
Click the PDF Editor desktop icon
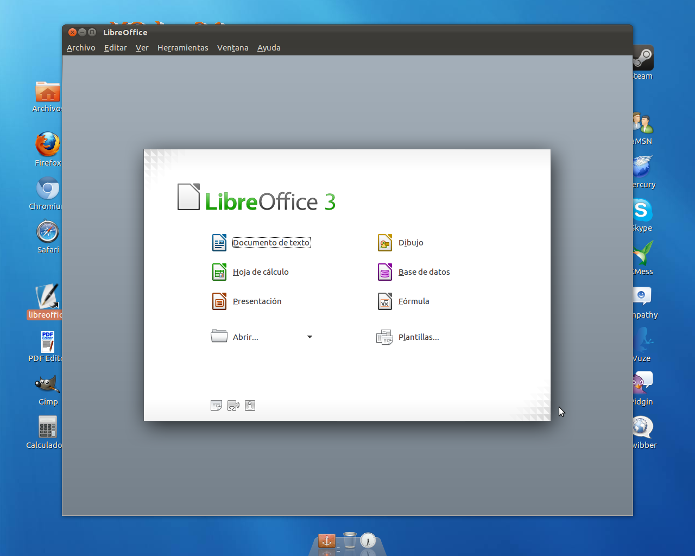click(48, 342)
